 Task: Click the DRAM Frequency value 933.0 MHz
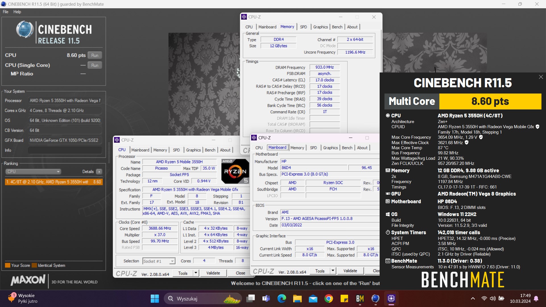coord(324,67)
